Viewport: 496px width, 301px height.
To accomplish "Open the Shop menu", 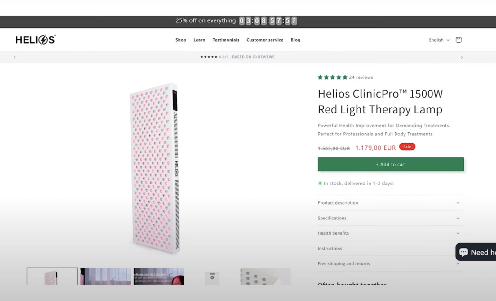I will [181, 40].
